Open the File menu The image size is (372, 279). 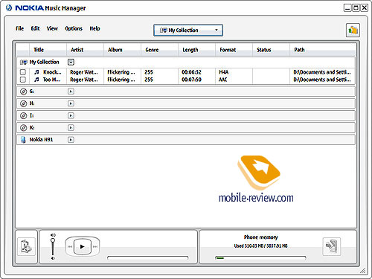(x=19, y=28)
